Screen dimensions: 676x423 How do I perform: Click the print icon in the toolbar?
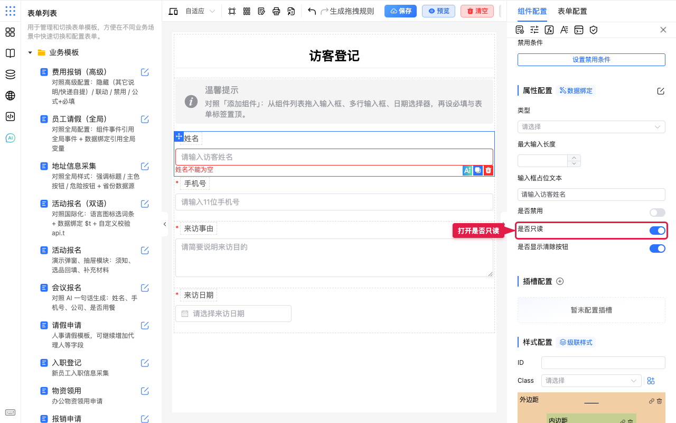click(276, 11)
